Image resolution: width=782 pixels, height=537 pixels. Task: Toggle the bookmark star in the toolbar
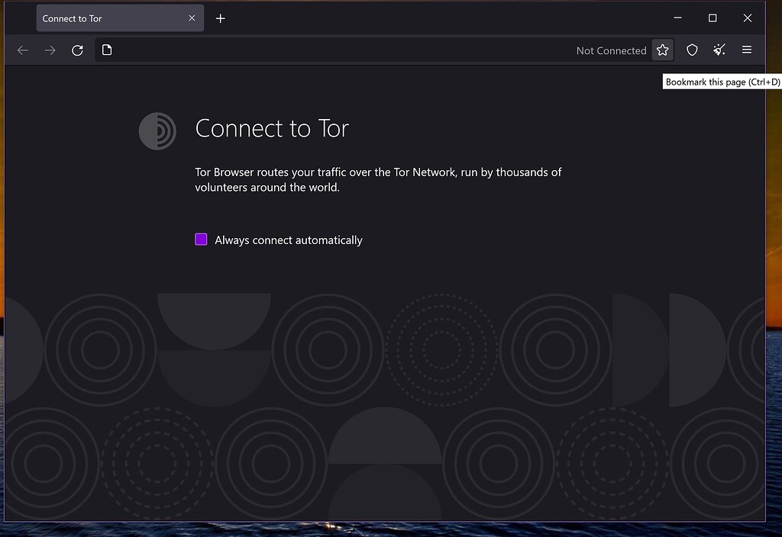pos(662,50)
